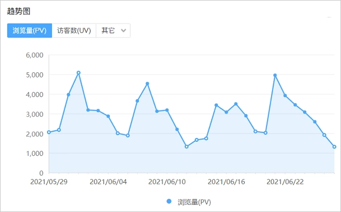Switch to the 访客数(UV) tab

pyautogui.click(x=74, y=30)
